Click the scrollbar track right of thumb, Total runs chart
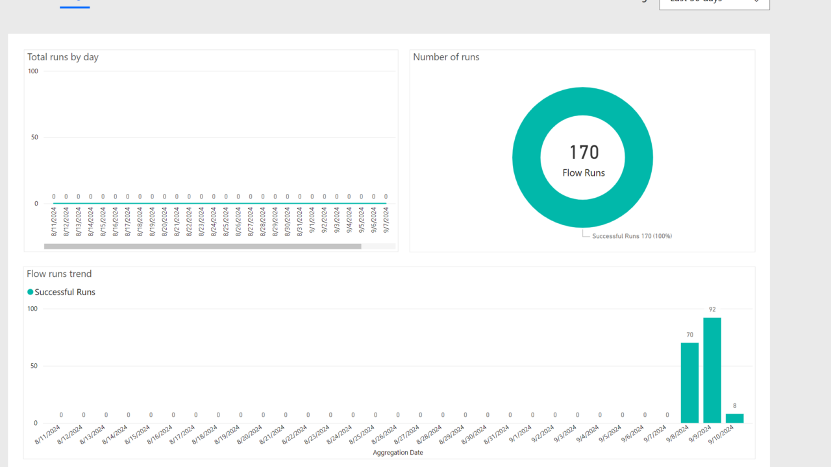This screenshot has width=831, height=467. tap(378, 246)
